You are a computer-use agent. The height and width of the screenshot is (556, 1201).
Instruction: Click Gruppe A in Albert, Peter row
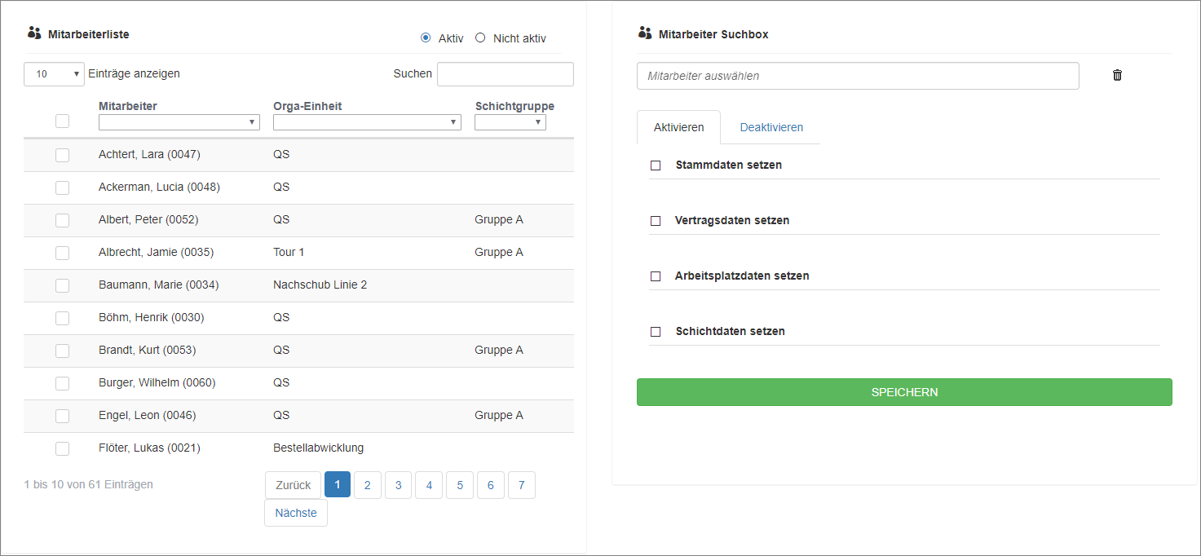(x=499, y=219)
